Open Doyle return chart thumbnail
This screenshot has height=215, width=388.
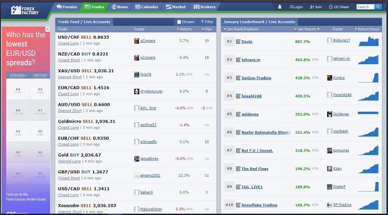tap(369, 41)
